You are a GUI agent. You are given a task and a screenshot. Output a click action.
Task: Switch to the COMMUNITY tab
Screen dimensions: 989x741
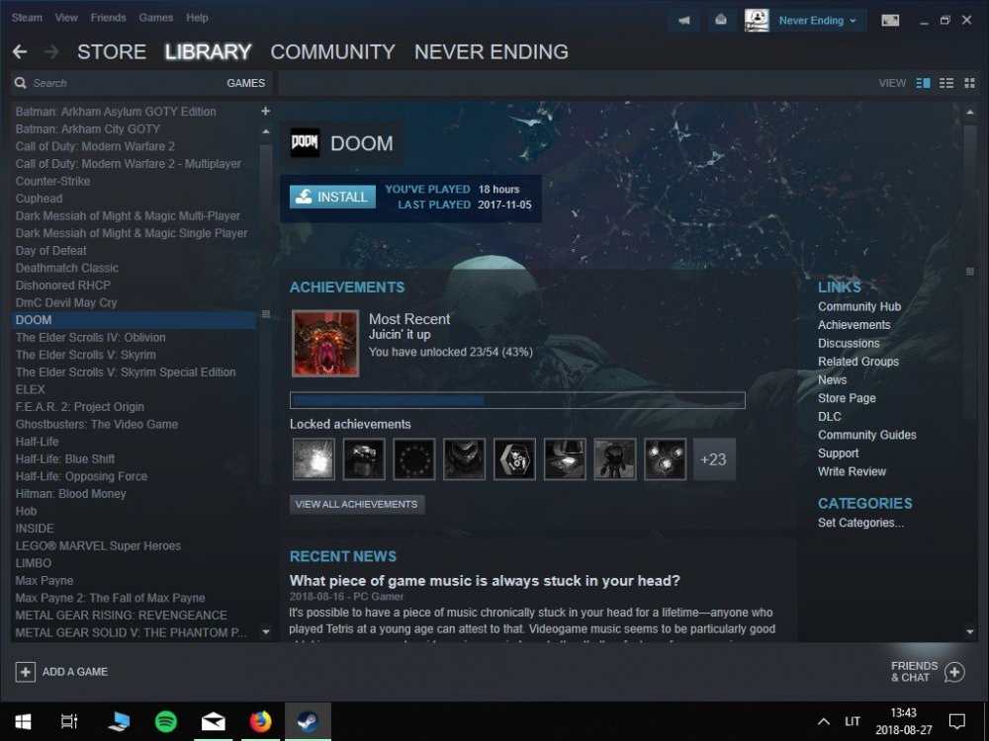(x=332, y=51)
